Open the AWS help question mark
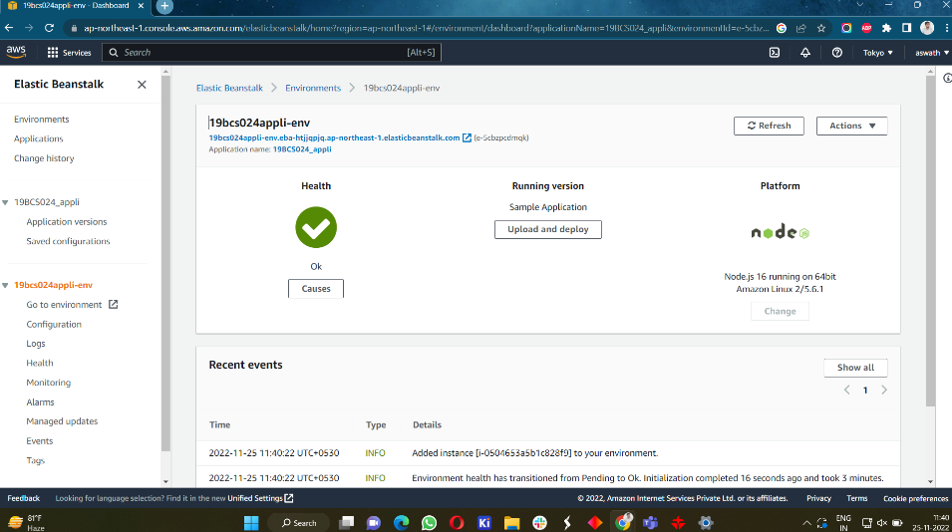The image size is (952, 532). click(836, 53)
